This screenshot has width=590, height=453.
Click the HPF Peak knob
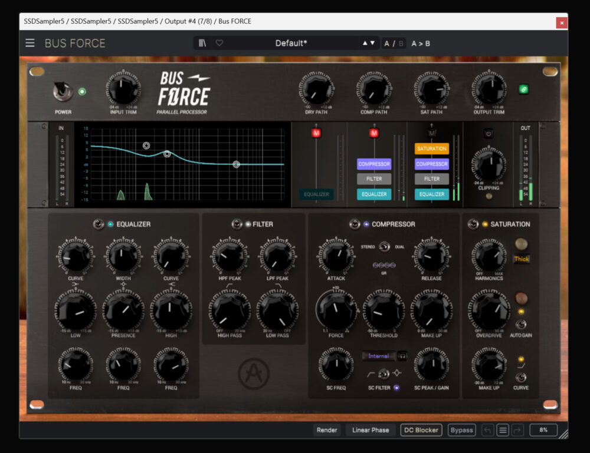click(x=230, y=256)
